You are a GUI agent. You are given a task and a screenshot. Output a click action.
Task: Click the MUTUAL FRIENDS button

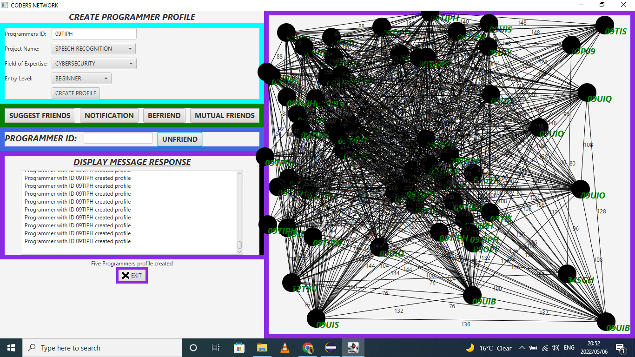[x=225, y=115]
